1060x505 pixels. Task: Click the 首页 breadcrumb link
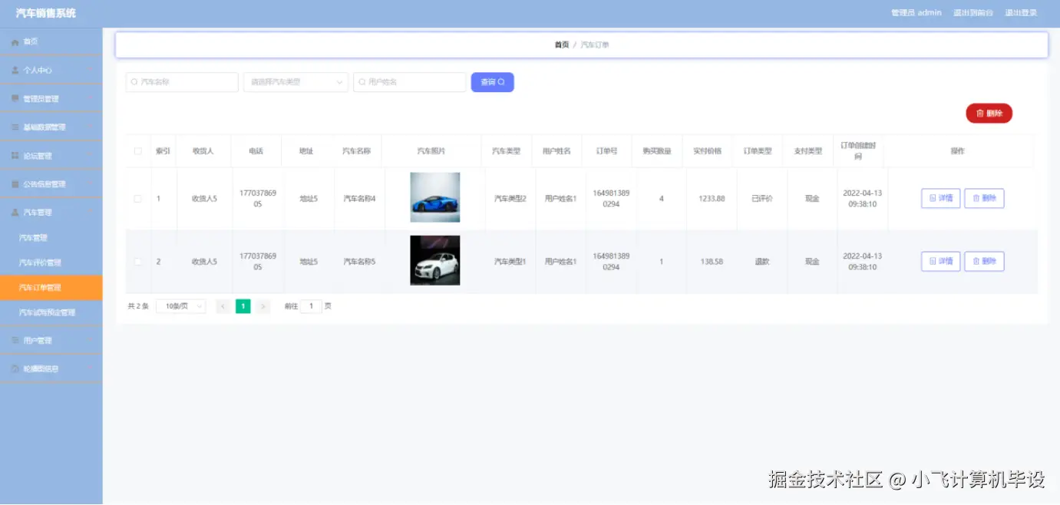coord(562,45)
